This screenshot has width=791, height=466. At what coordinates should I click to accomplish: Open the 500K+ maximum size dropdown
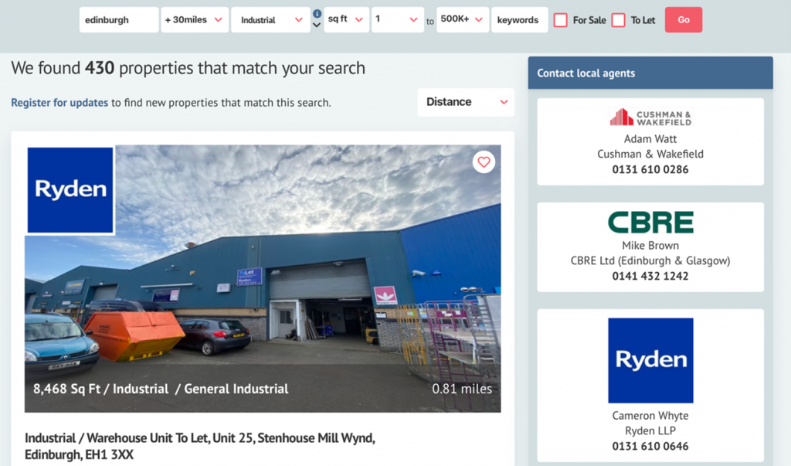pyautogui.click(x=463, y=19)
